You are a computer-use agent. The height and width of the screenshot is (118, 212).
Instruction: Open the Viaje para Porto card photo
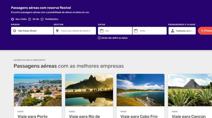[x=38, y=90]
